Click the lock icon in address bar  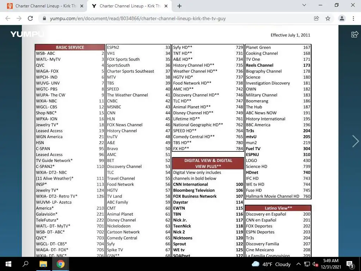44,18
